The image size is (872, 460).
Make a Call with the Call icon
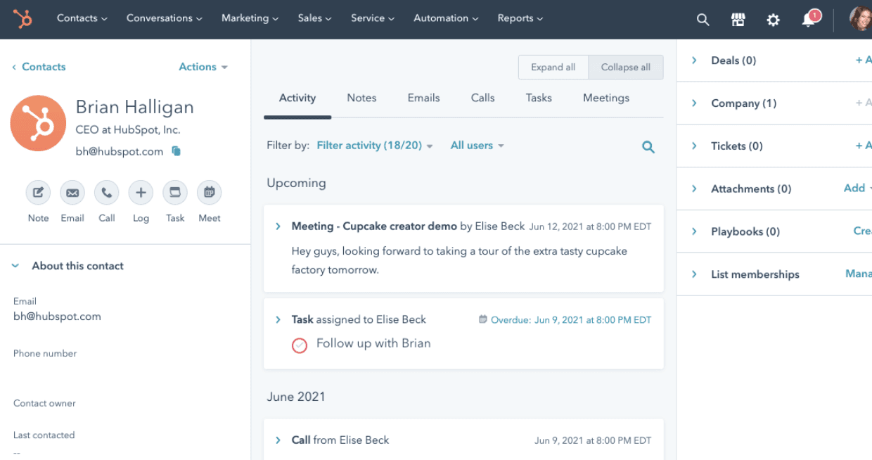click(107, 192)
